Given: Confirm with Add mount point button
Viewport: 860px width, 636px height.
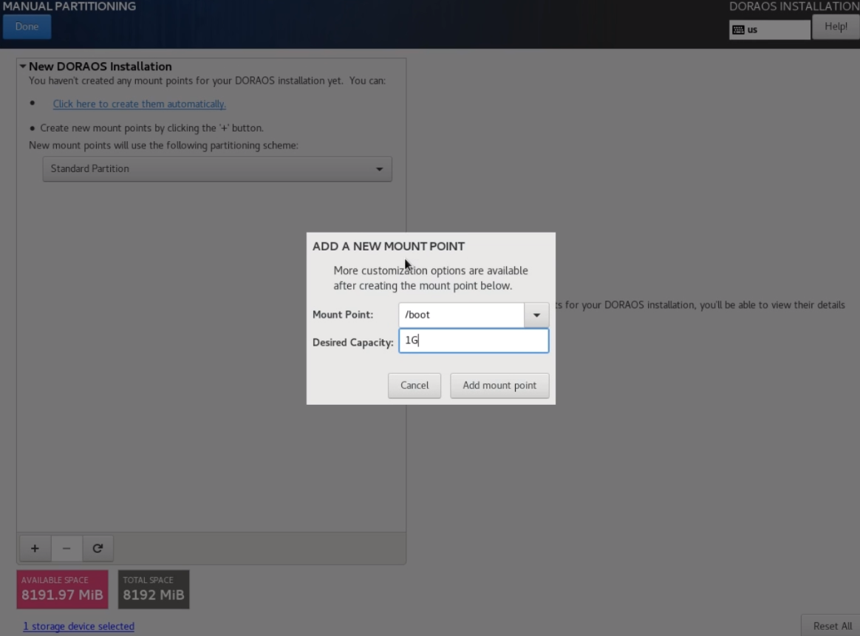Looking at the screenshot, I should (499, 386).
